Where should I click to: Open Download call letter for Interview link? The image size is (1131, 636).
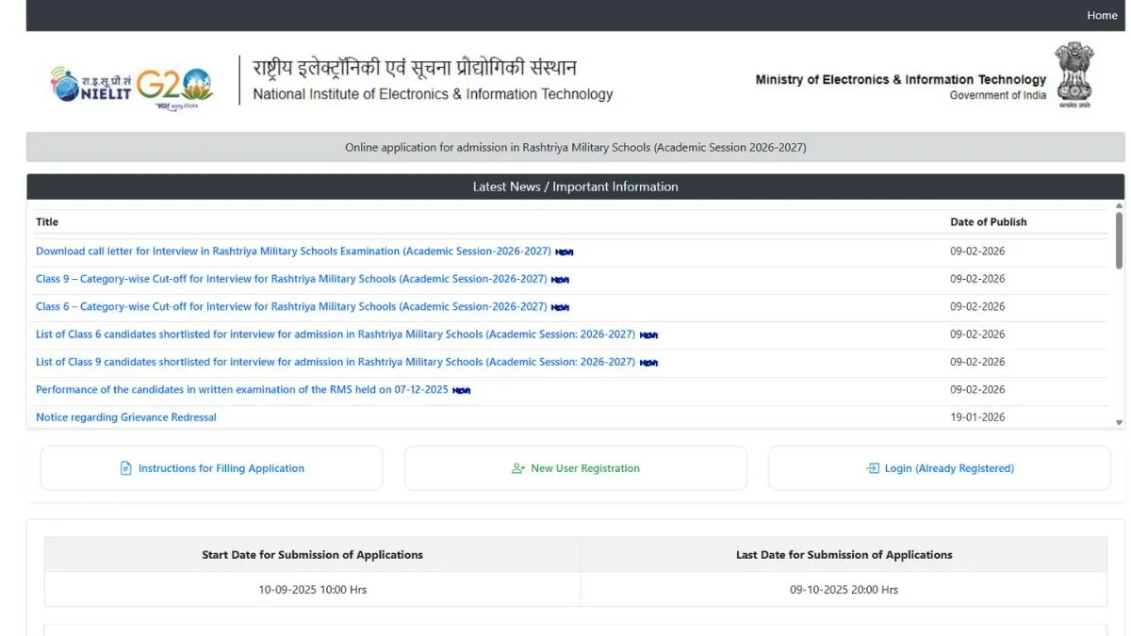point(293,252)
